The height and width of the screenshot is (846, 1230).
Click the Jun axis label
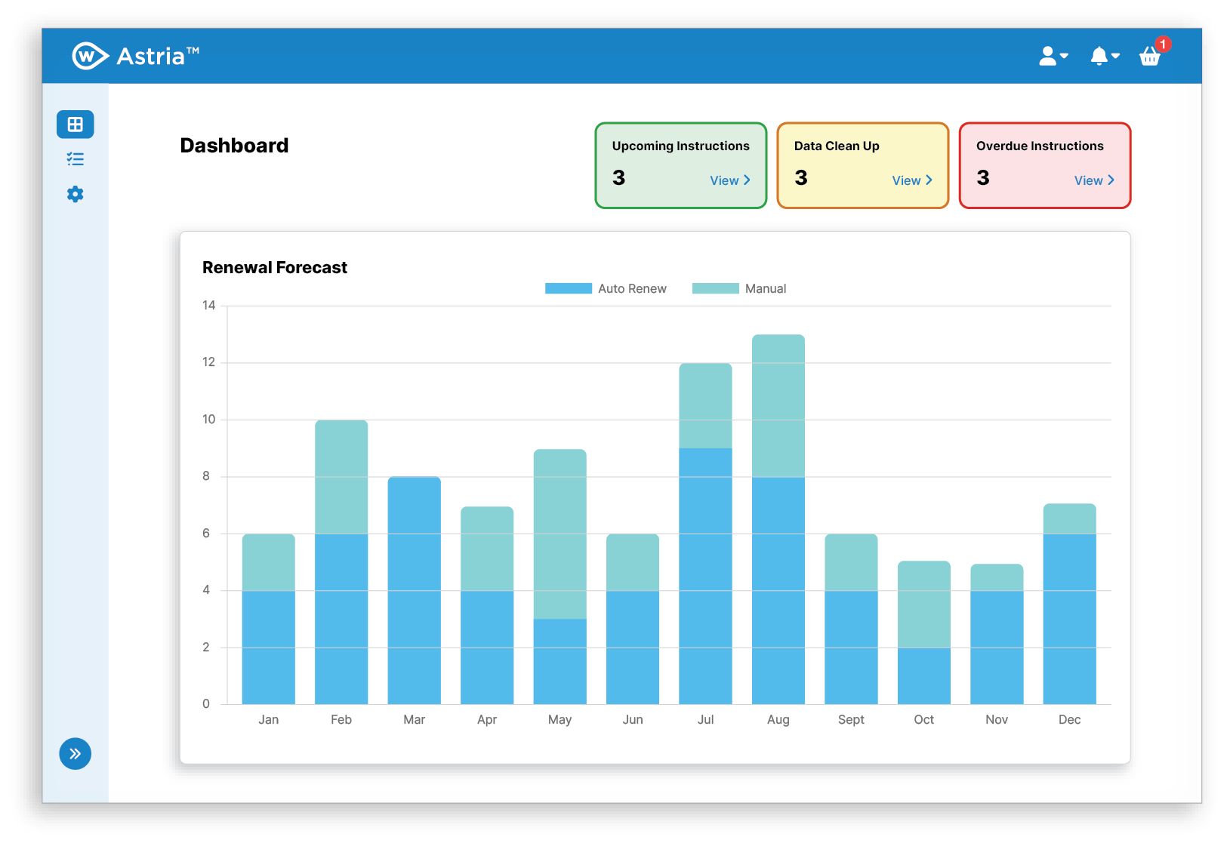pyautogui.click(x=633, y=720)
